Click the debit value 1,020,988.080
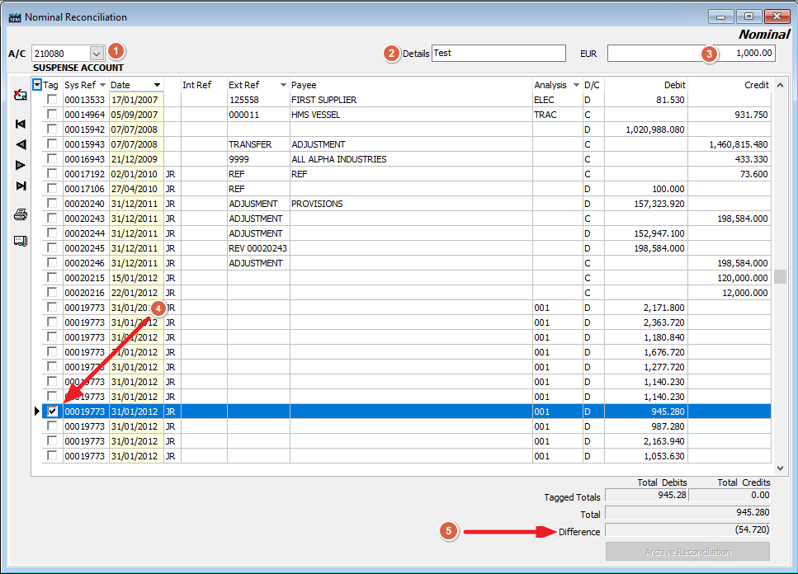 [x=655, y=129]
